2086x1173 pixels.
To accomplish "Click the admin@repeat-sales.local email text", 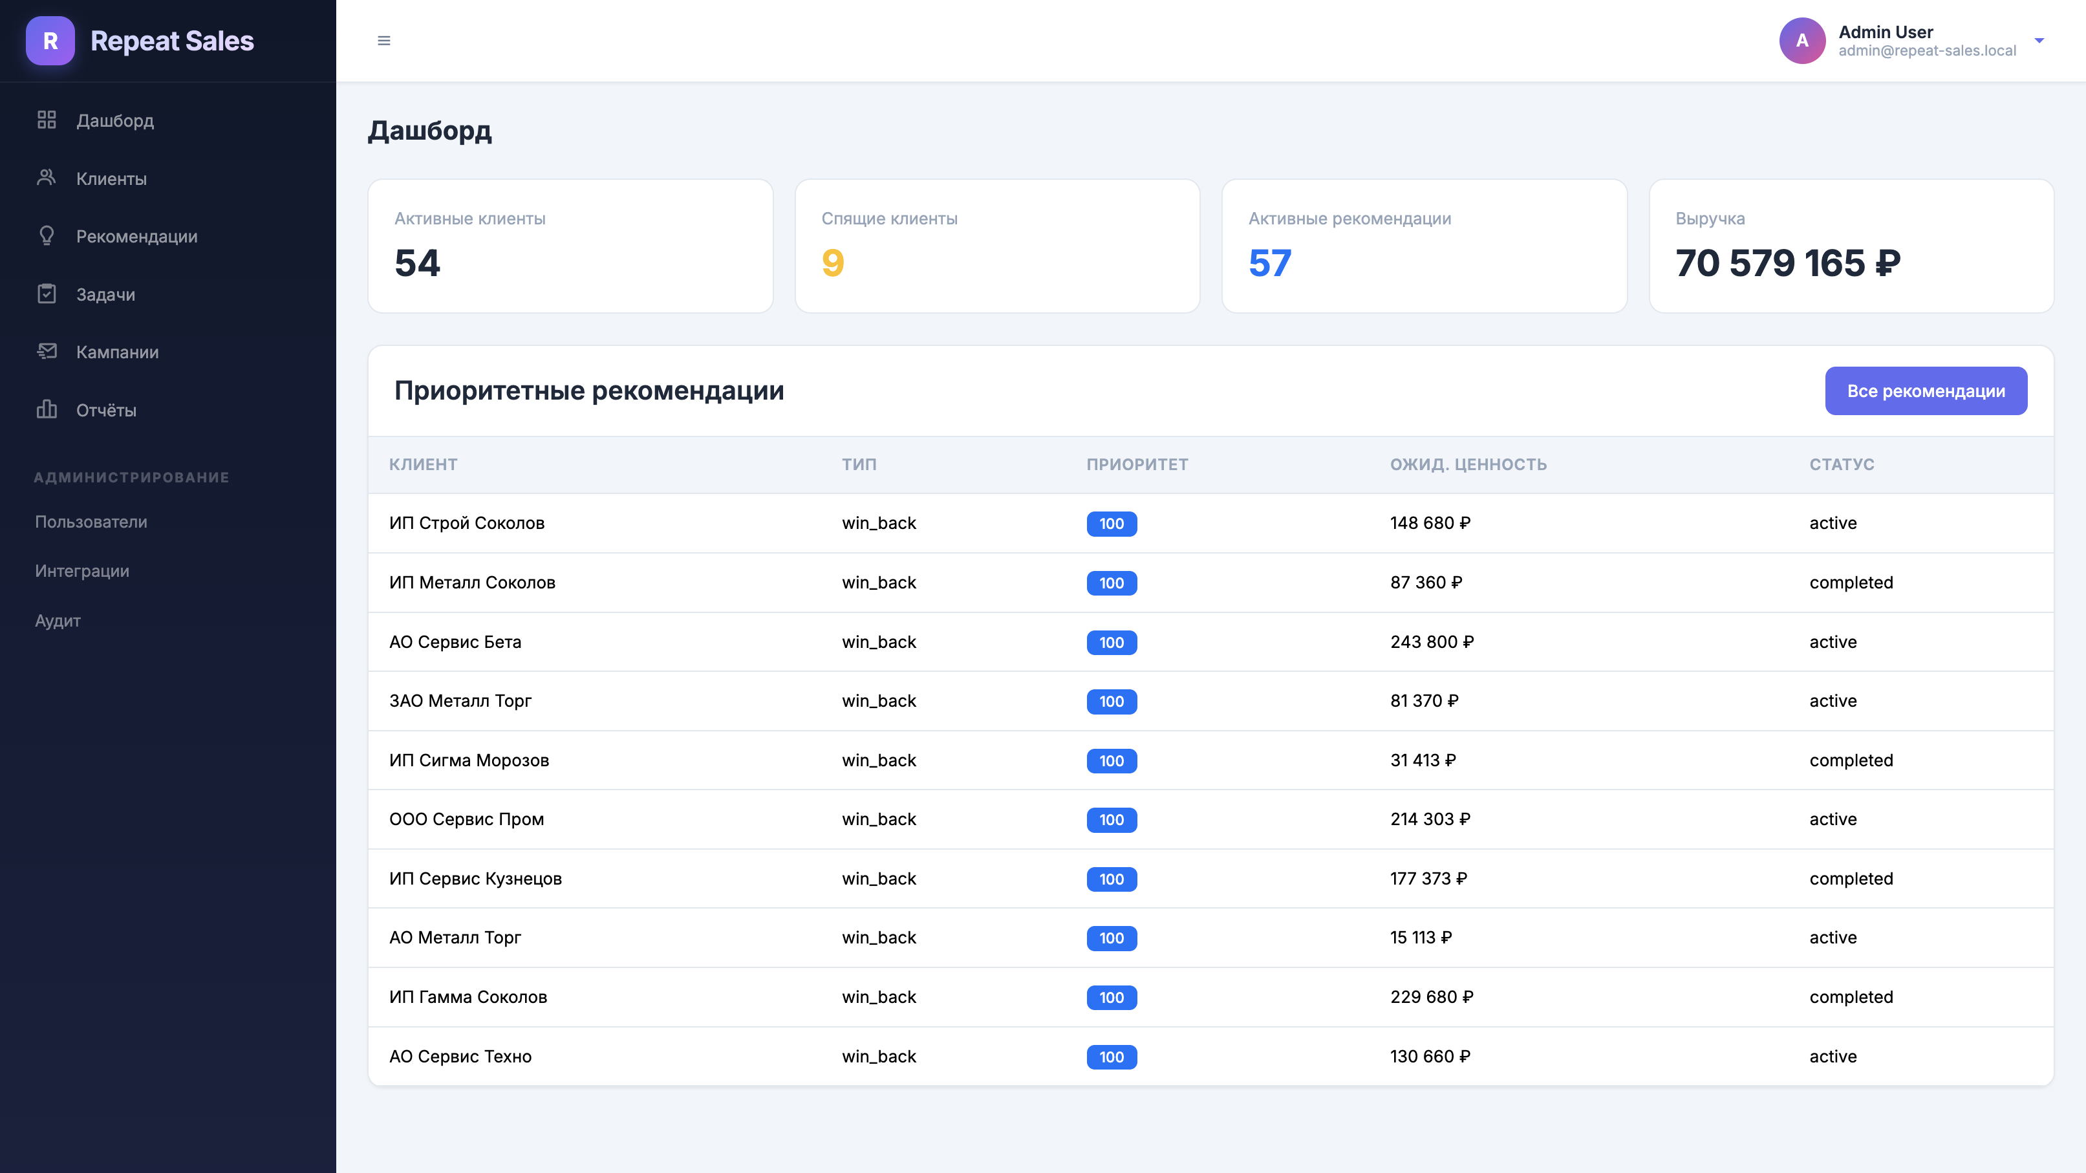I will (x=1928, y=51).
